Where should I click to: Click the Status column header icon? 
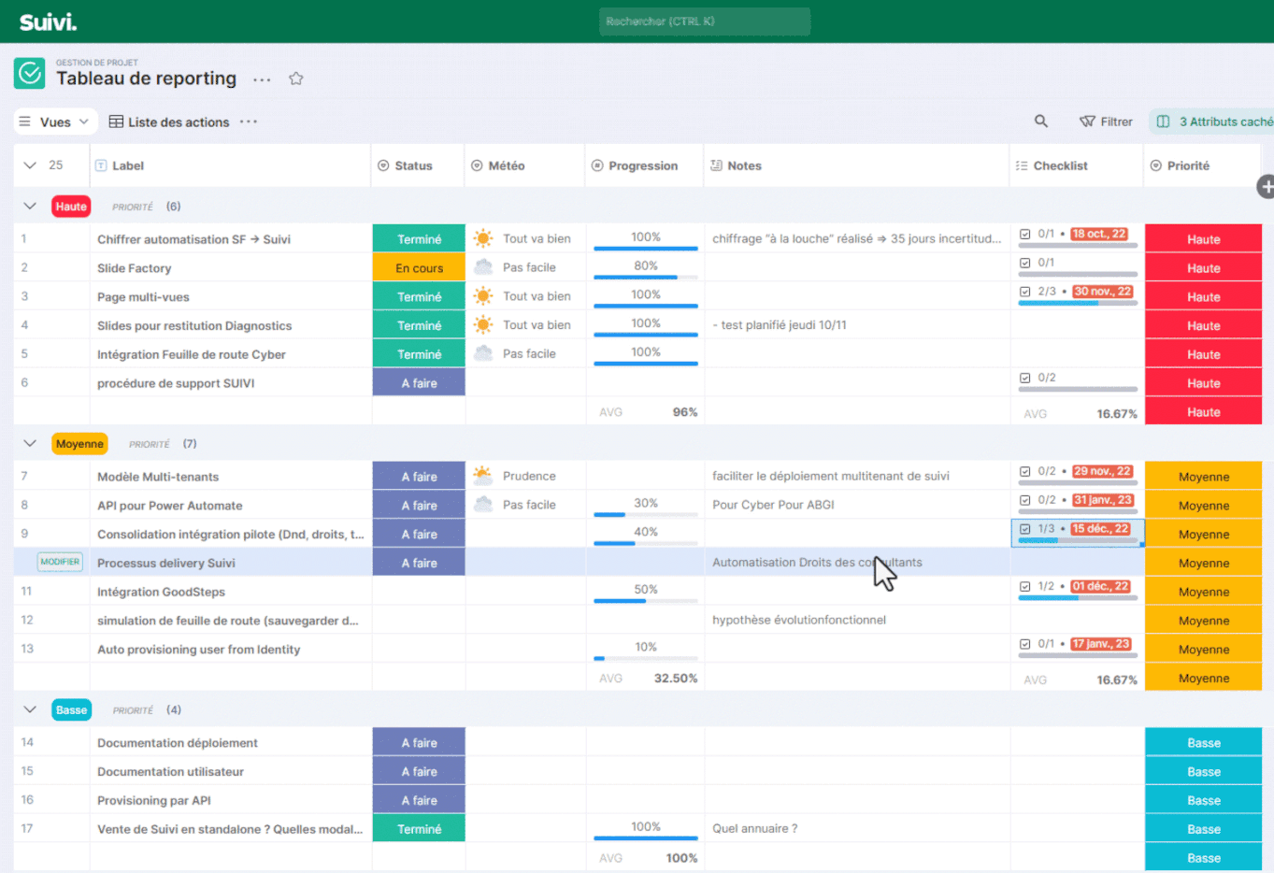pyautogui.click(x=383, y=165)
